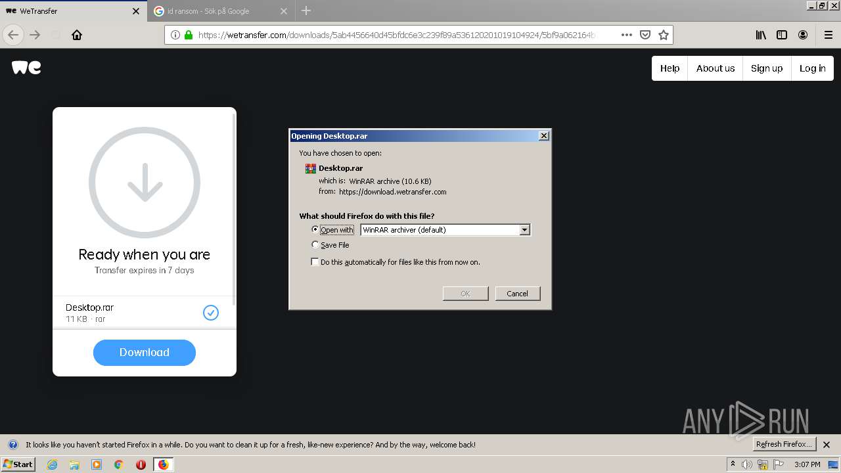Show sidebars icon in toolbar
841x473 pixels.
point(782,35)
